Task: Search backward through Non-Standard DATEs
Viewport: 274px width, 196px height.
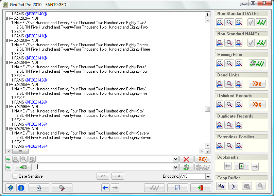Action: coord(220,22)
